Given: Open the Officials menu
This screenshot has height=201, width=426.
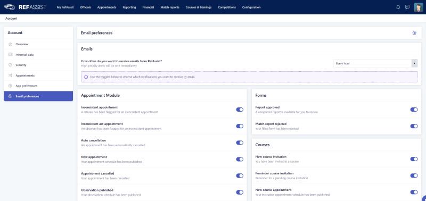Looking at the screenshot, I should click(85, 7).
